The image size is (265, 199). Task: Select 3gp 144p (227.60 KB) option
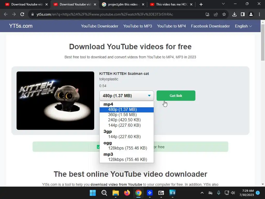(127, 137)
